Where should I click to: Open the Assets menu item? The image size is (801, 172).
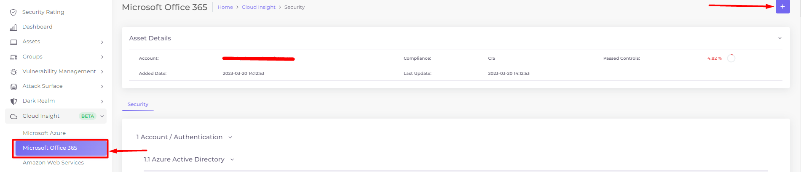coord(31,42)
